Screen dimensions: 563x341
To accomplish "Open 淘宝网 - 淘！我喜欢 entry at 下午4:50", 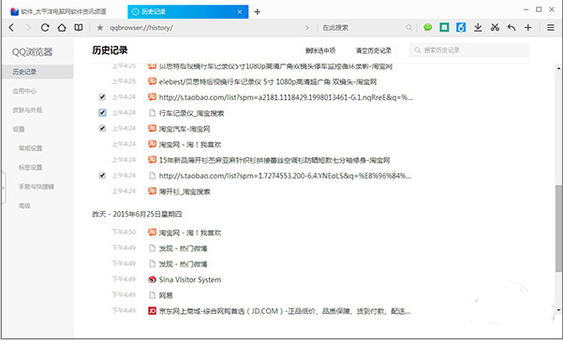I will pyautogui.click(x=190, y=233).
